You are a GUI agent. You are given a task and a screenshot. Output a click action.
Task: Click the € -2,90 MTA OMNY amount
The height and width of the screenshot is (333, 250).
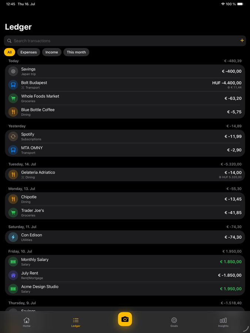(234, 150)
